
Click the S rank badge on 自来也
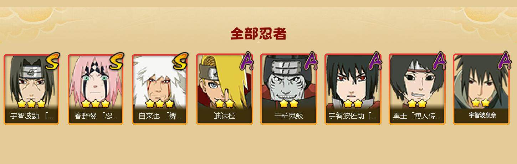tap(180, 61)
